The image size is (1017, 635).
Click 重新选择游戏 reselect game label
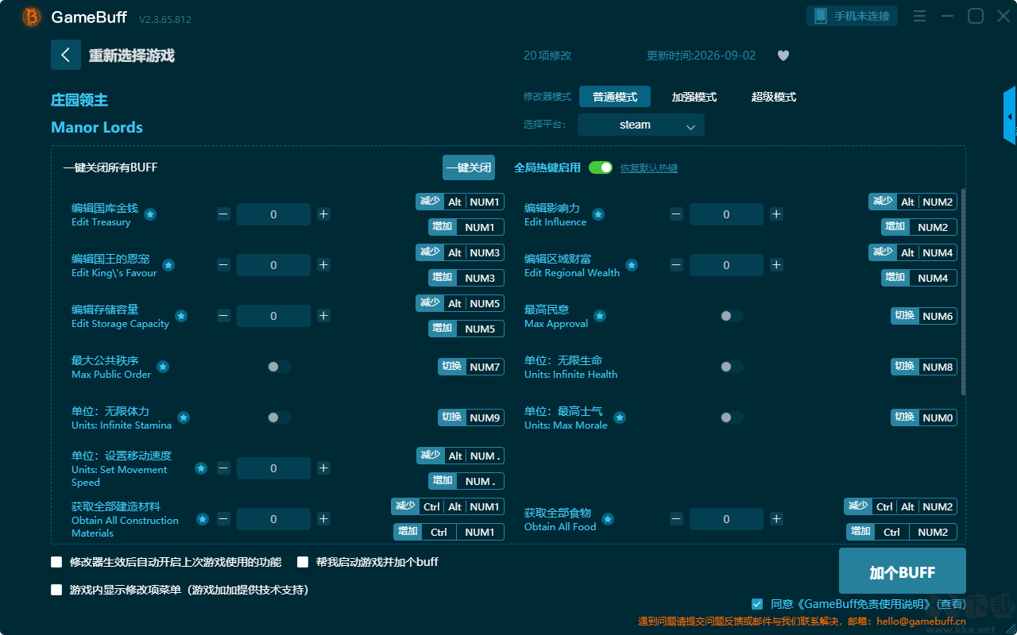(x=132, y=56)
